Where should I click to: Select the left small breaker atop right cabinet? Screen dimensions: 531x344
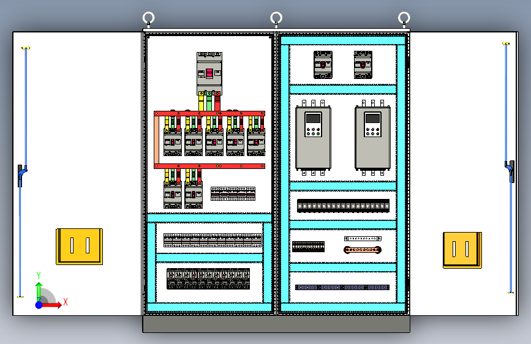click(x=323, y=65)
